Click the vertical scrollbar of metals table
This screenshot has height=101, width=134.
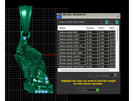(118, 36)
